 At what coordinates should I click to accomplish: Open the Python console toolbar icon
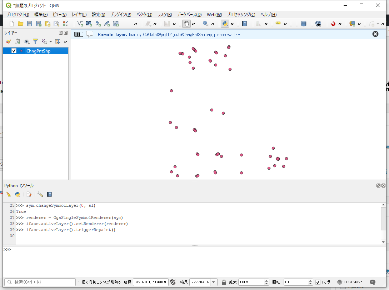point(225,24)
